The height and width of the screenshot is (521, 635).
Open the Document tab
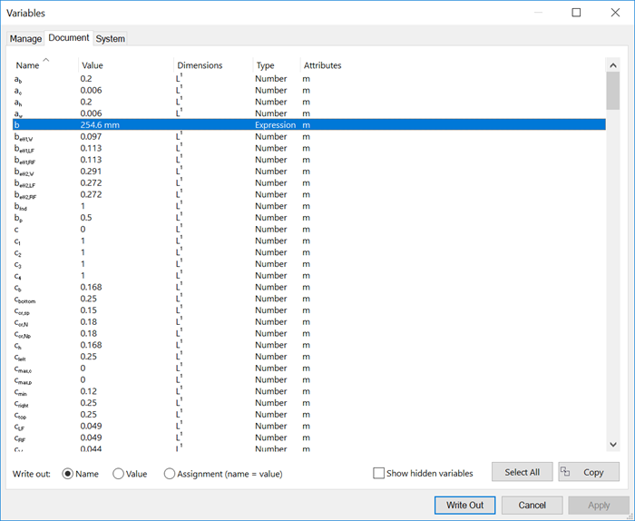coord(69,38)
